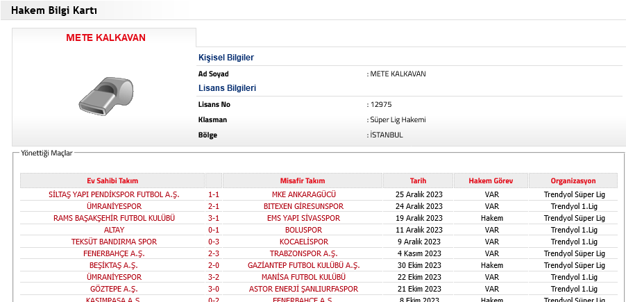Click the Hakem Görev column header

[x=491, y=181]
